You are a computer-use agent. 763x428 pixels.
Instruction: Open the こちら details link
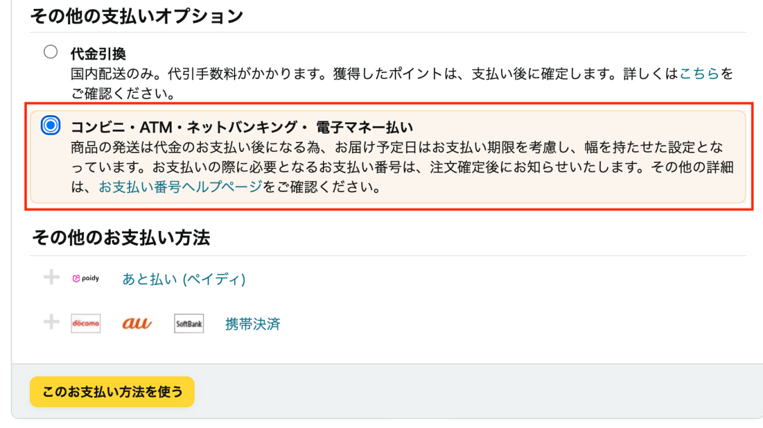pos(699,74)
